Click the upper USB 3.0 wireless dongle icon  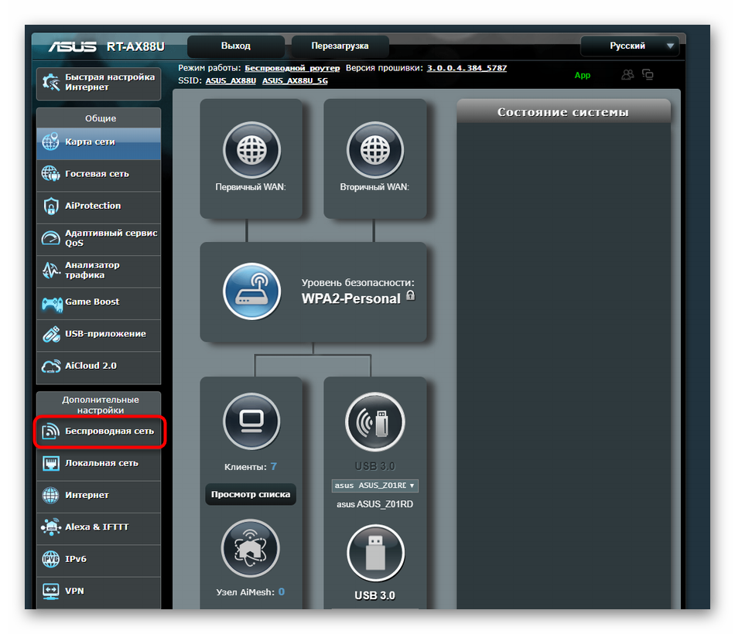[x=374, y=422]
